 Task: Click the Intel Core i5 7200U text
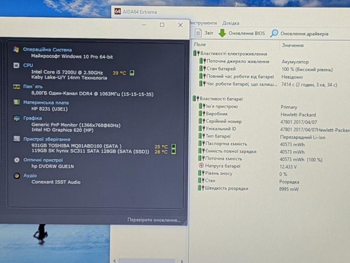[67, 72]
